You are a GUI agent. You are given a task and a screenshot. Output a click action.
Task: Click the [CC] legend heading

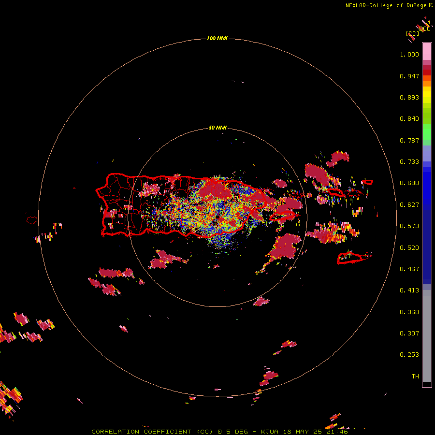tap(412, 34)
